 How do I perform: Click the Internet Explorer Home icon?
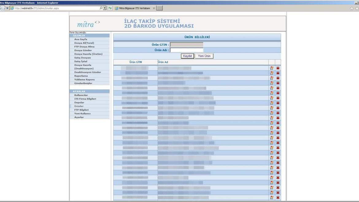point(352,9)
